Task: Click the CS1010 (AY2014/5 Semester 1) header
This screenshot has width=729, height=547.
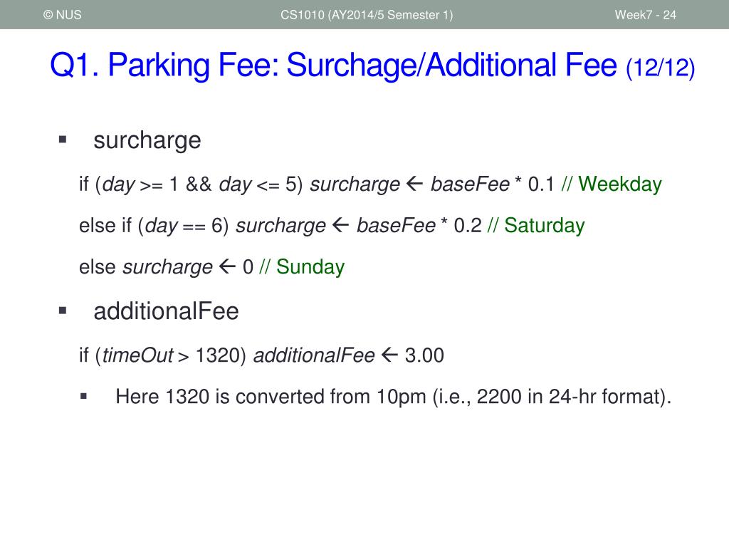Action: pos(367,15)
